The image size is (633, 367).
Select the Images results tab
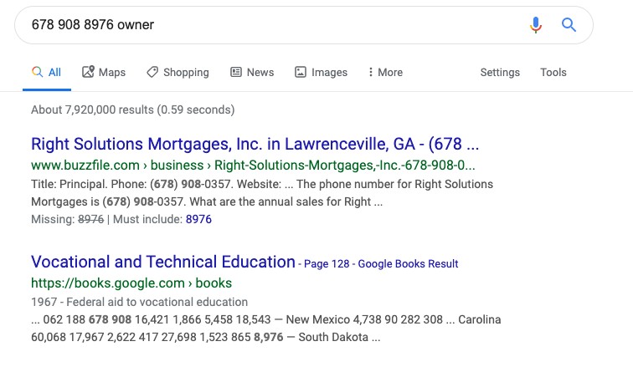point(321,72)
